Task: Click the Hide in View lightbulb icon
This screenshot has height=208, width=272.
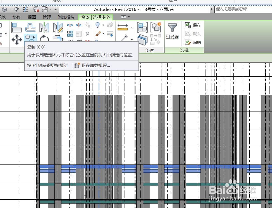Action: pos(97,25)
